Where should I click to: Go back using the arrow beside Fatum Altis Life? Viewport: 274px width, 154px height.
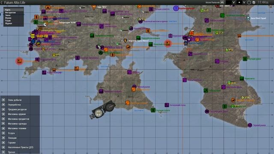2,3
